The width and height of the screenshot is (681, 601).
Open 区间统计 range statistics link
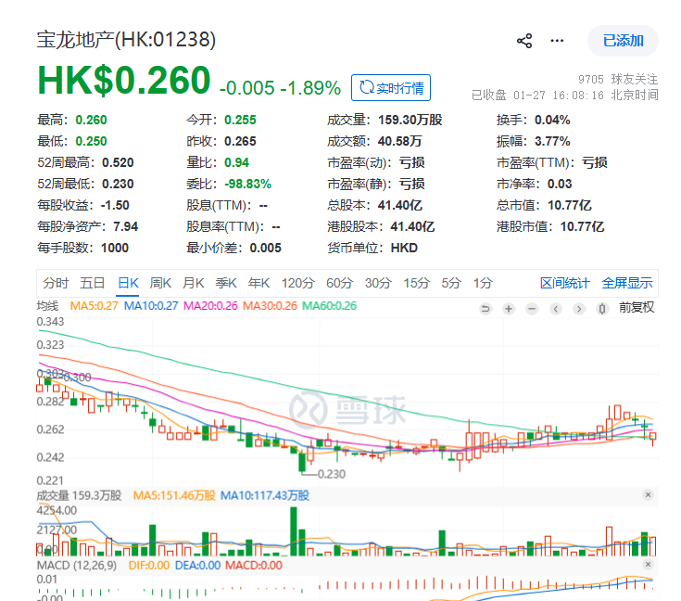[x=565, y=283]
